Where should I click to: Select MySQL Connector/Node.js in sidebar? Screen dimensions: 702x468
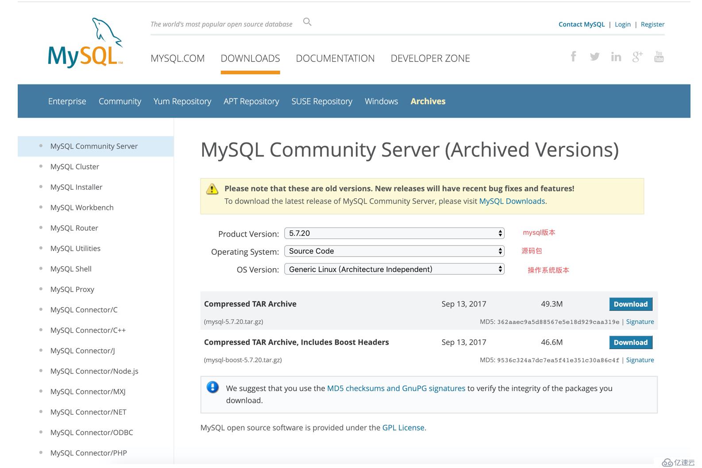tap(94, 371)
